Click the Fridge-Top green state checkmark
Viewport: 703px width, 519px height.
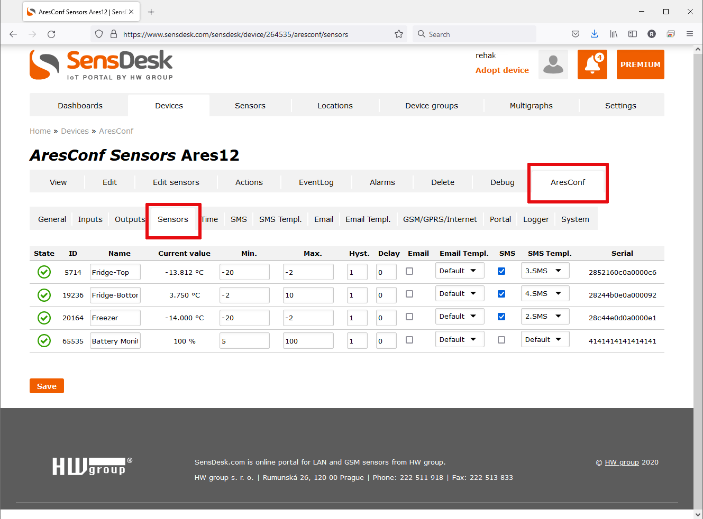click(x=44, y=272)
